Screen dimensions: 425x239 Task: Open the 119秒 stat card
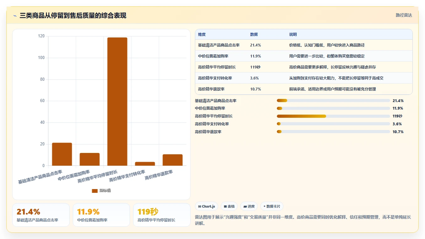pos(162,215)
